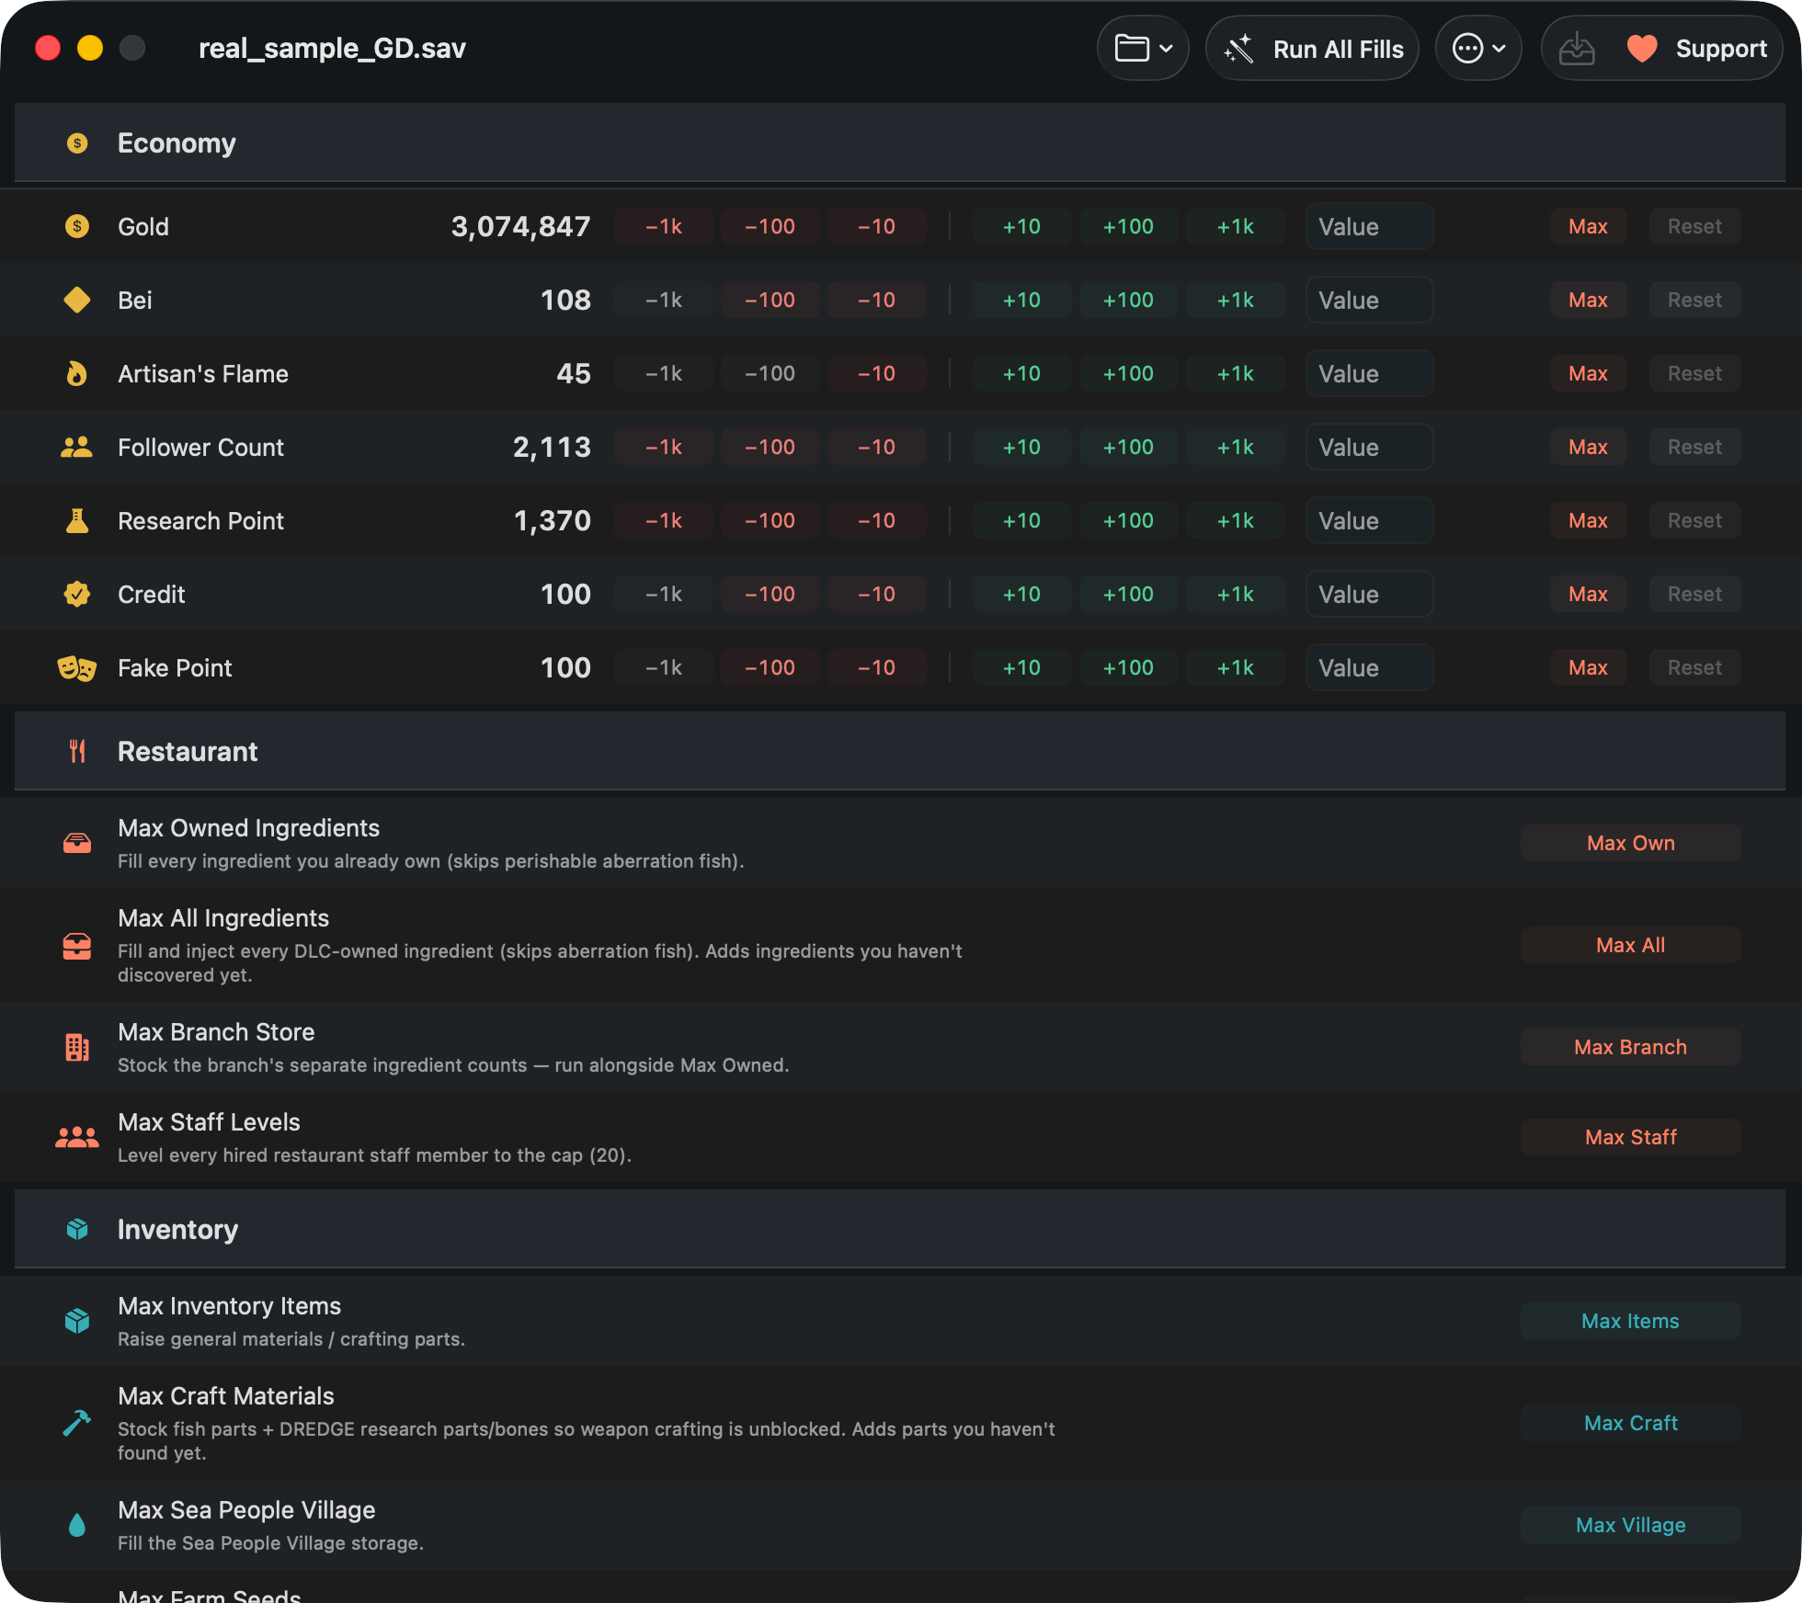
Task: Click the Follower Count amount 2,113
Action: point(552,447)
